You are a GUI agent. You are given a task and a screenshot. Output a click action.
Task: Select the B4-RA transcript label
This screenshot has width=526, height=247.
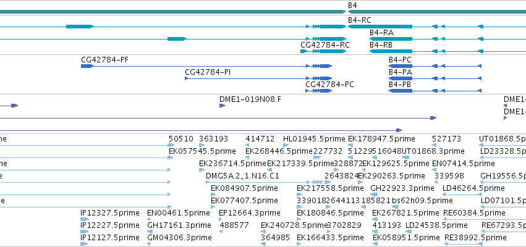[x=381, y=33]
